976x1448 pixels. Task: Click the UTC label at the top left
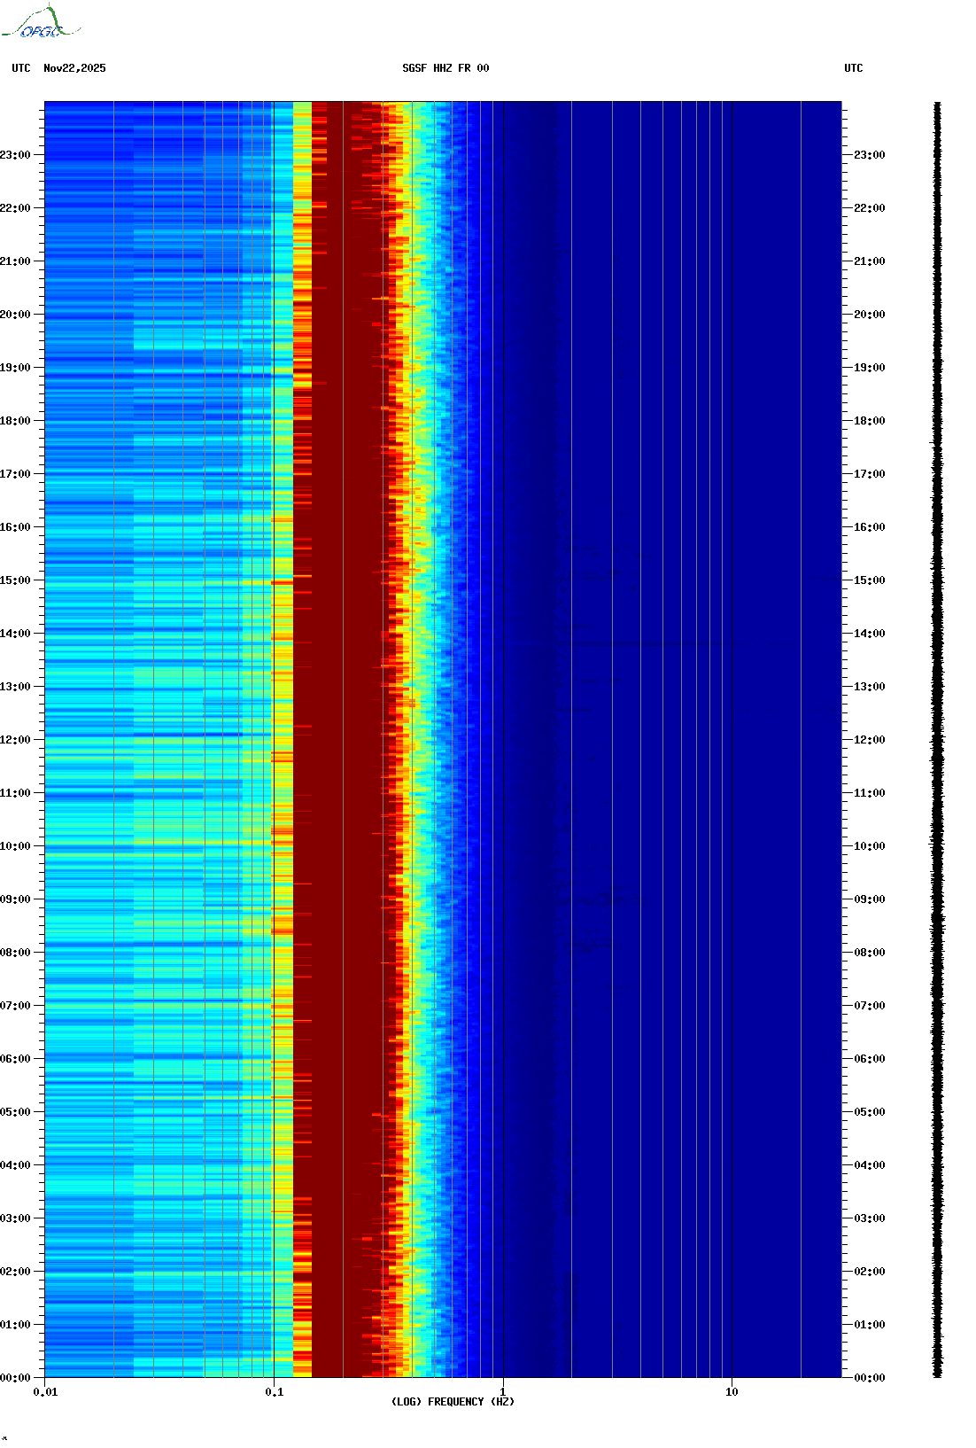point(21,68)
